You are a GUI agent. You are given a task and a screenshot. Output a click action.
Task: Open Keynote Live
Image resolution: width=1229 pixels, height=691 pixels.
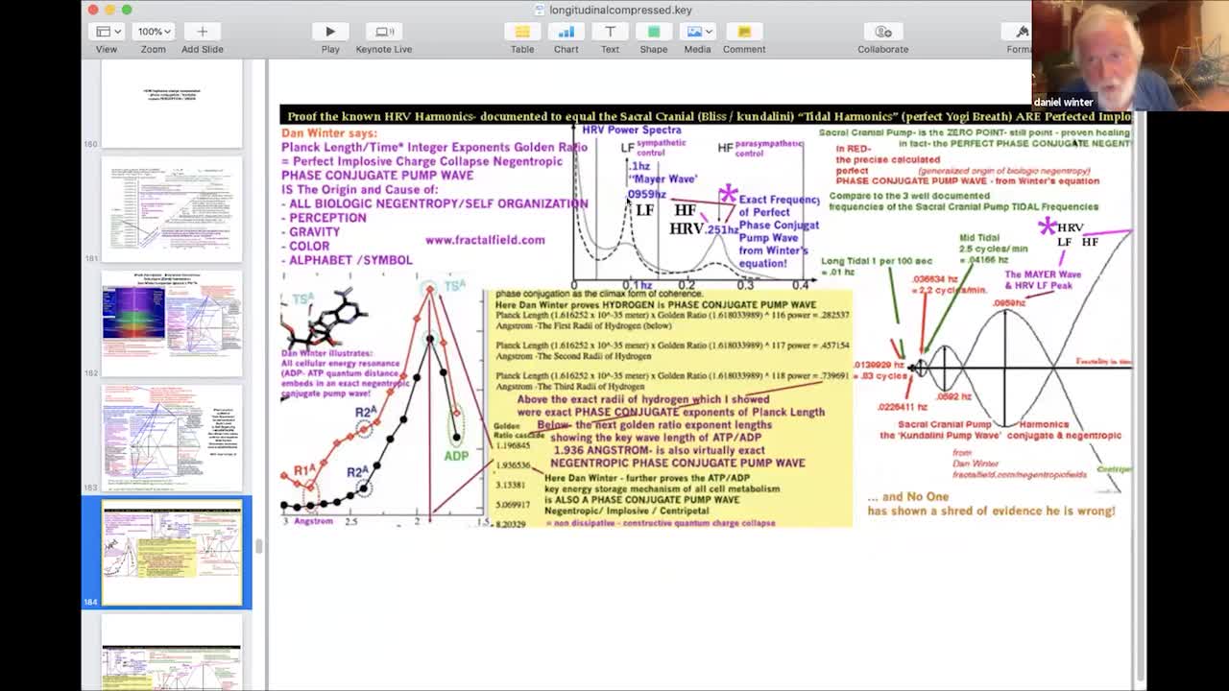[x=384, y=32]
